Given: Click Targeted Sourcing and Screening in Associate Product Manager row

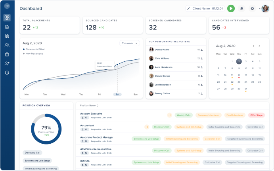Looking at the screenshot, I should tap(245, 139).
